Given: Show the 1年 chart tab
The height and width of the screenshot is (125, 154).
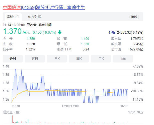Looking at the screenshot, I should pos(123,59).
